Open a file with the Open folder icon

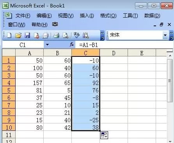(x=18, y=35)
